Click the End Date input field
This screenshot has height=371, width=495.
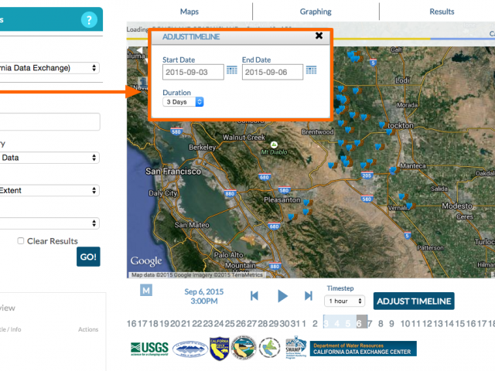tap(272, 72)
